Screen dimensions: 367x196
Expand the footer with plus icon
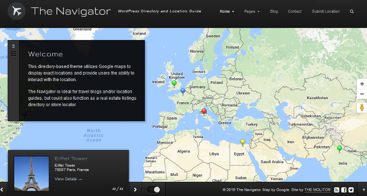coord(364,190)
